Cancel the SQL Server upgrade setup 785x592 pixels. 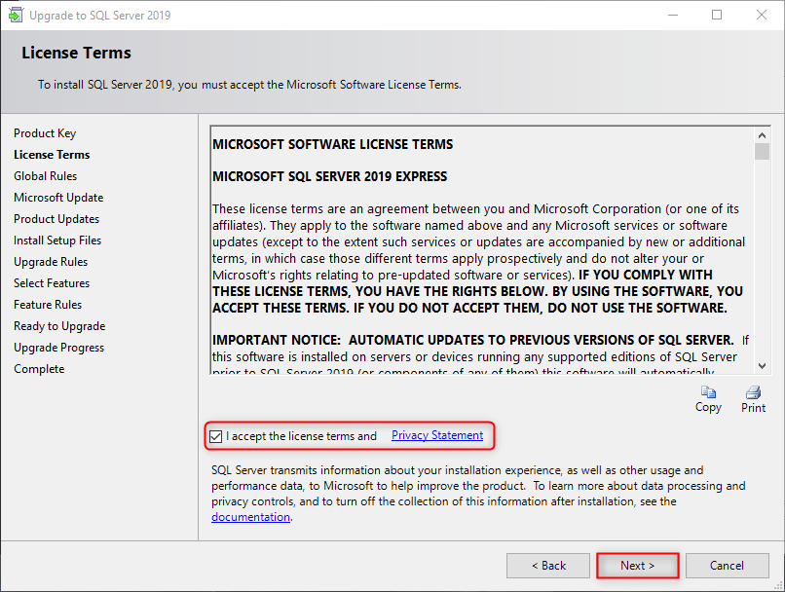coord(727,566)
